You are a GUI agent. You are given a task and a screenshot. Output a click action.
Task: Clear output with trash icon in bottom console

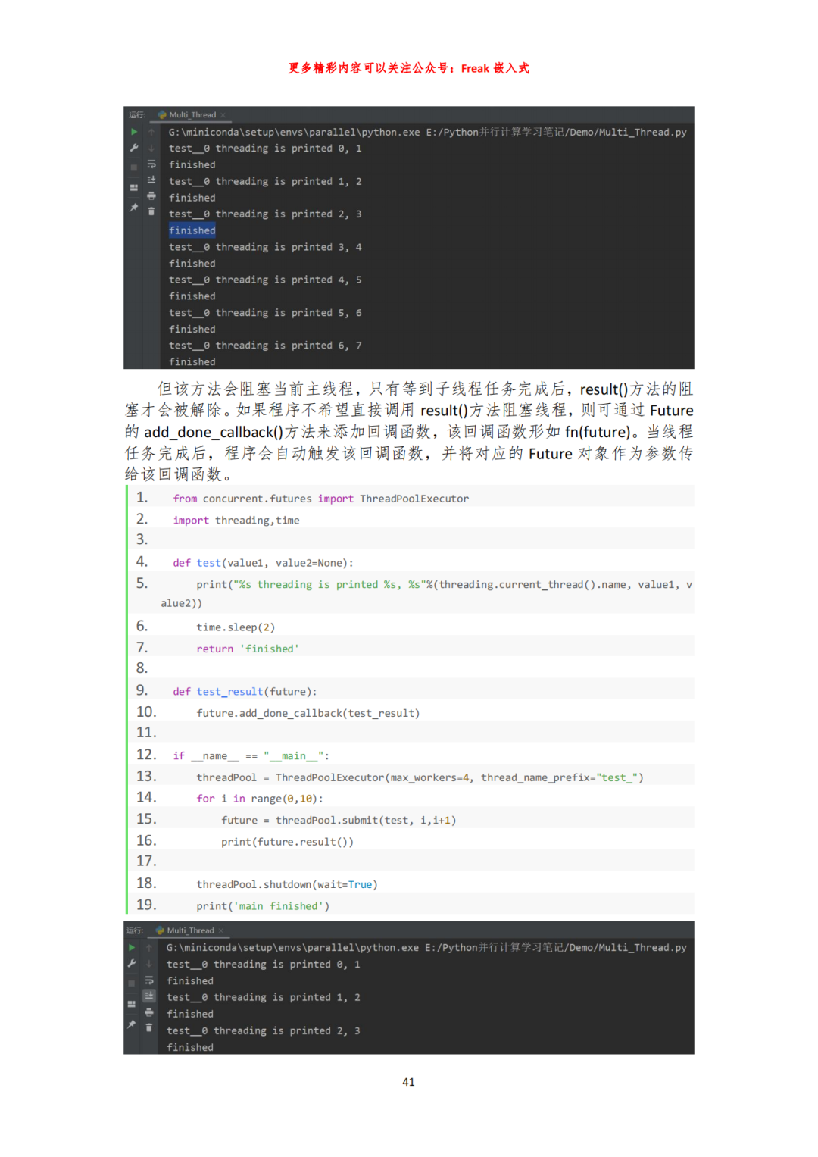point(149,1027)
